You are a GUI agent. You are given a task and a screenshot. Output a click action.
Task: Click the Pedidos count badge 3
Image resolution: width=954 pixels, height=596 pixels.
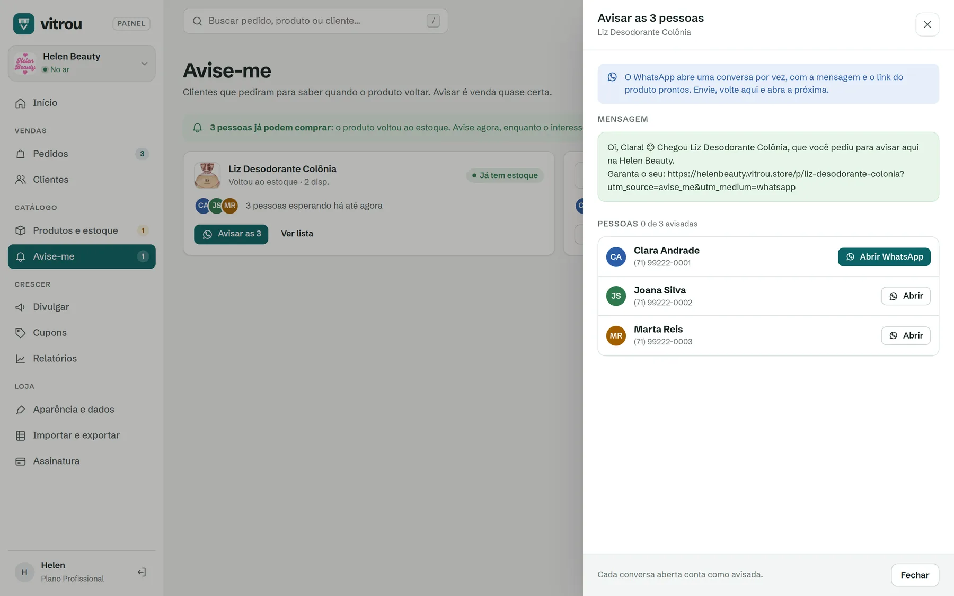coord(142,154)
